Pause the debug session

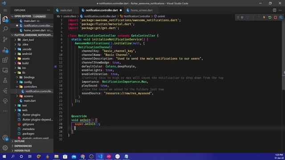[x=242, y=17]
